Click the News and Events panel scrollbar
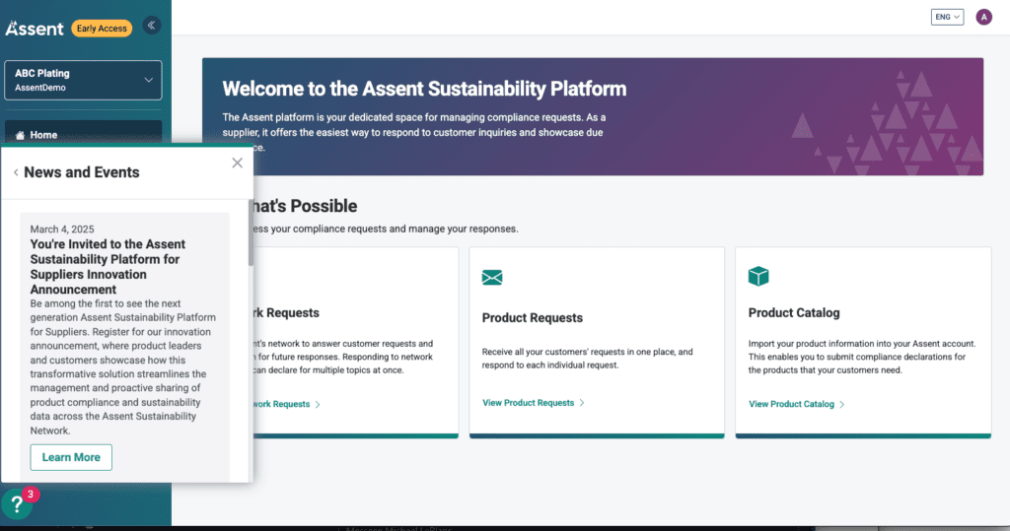 pos(251,232)
